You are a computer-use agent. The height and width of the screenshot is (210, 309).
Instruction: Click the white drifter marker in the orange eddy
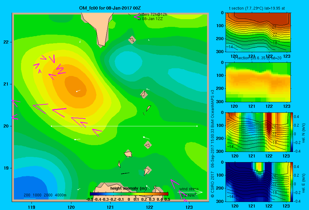(x=78, y=91)
